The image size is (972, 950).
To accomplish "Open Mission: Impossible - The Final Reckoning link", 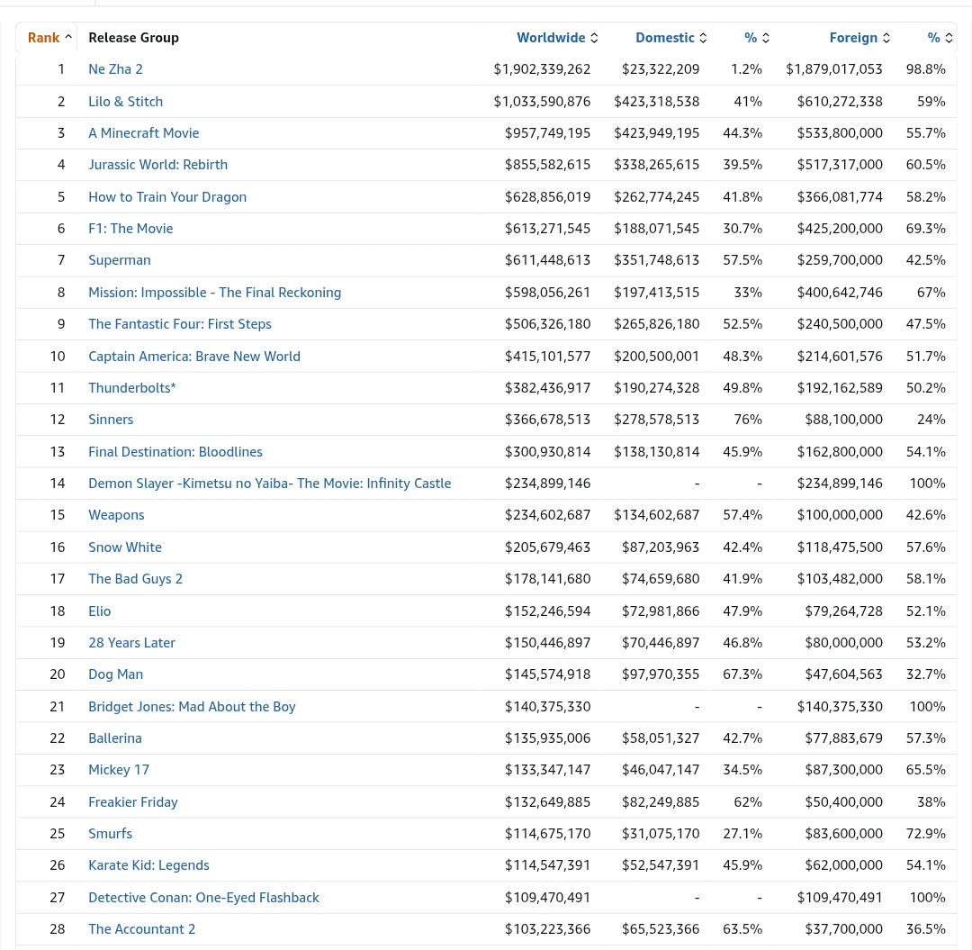I will coord(214,293).
